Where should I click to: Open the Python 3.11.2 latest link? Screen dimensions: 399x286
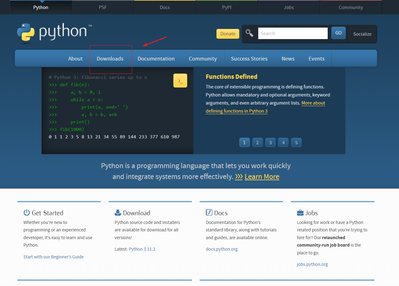[142, 249]
